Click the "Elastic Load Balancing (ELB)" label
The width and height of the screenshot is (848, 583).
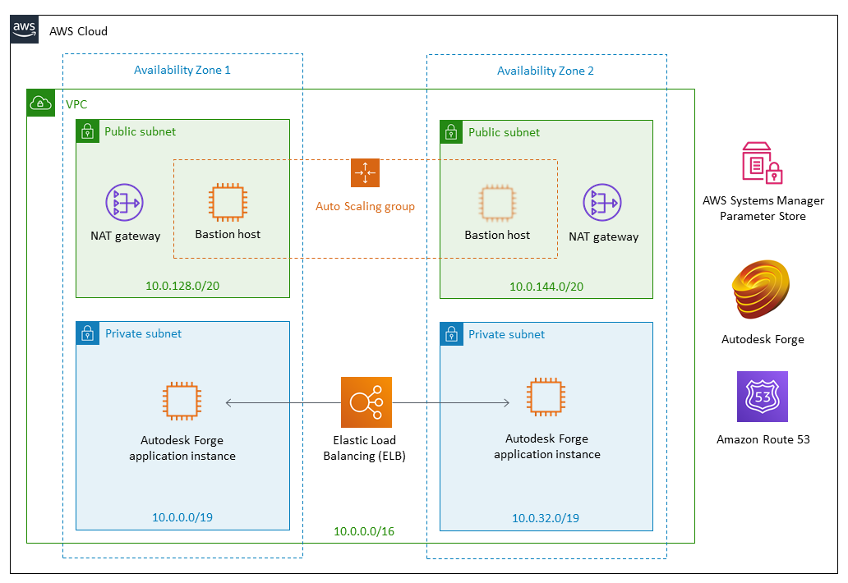coord(365,448)
